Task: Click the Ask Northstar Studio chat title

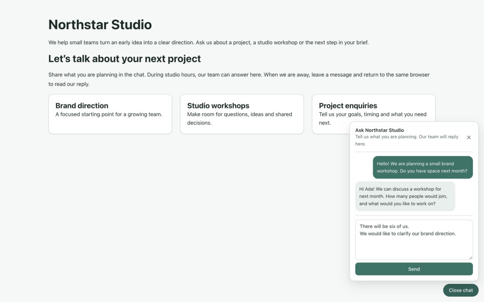Action: click(x=380, y=130)
